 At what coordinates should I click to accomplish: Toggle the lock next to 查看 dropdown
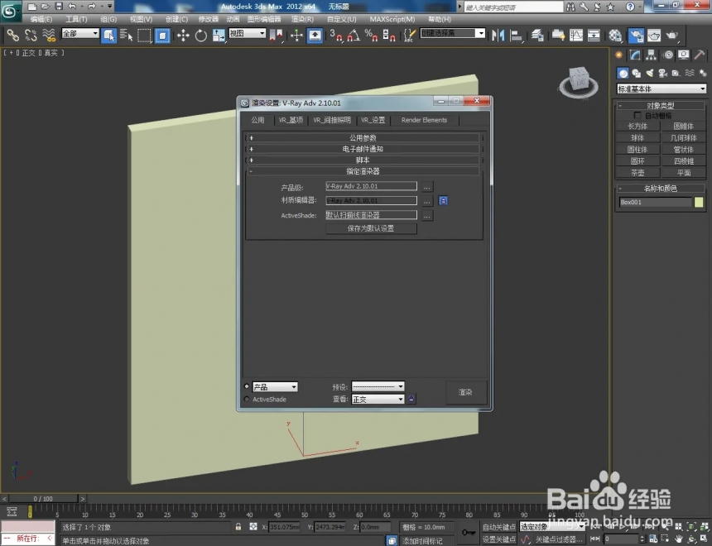tap(411, 399)
